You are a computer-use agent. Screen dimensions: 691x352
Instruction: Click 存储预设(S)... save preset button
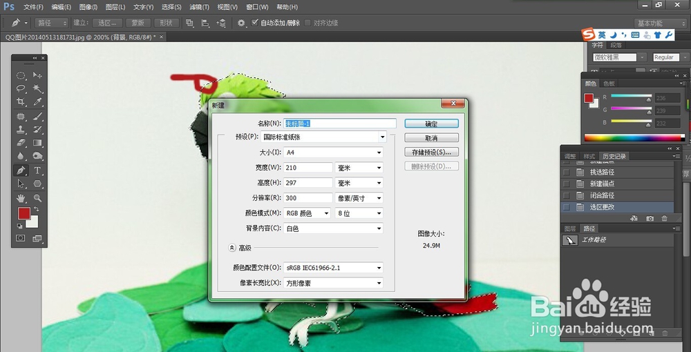(x=431, y=152)
